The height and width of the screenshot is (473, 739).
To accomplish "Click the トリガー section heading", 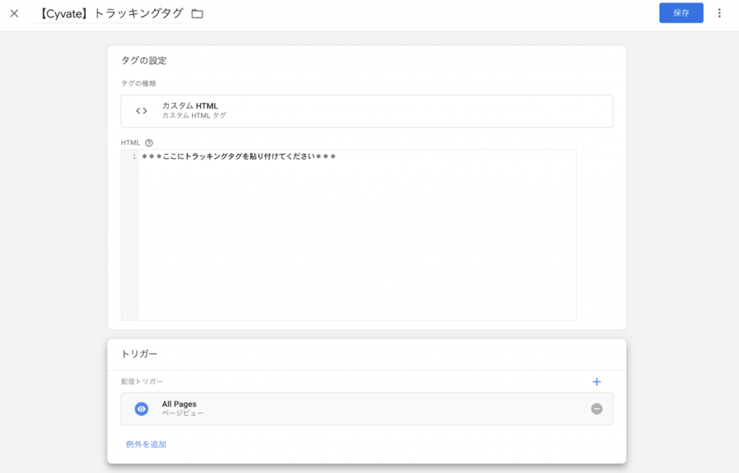I will [139, 354].
